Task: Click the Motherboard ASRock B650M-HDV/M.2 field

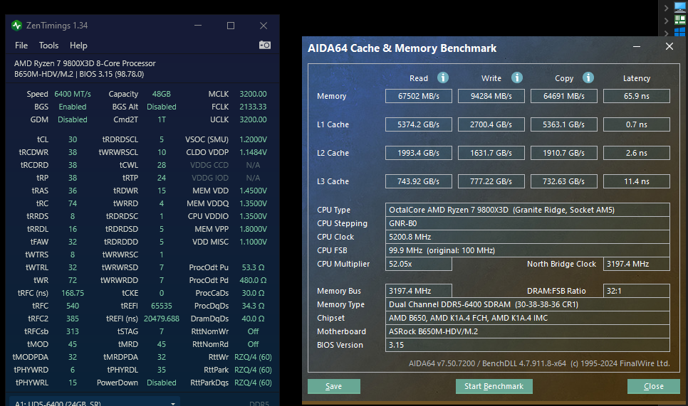Action: coord(528,331)
